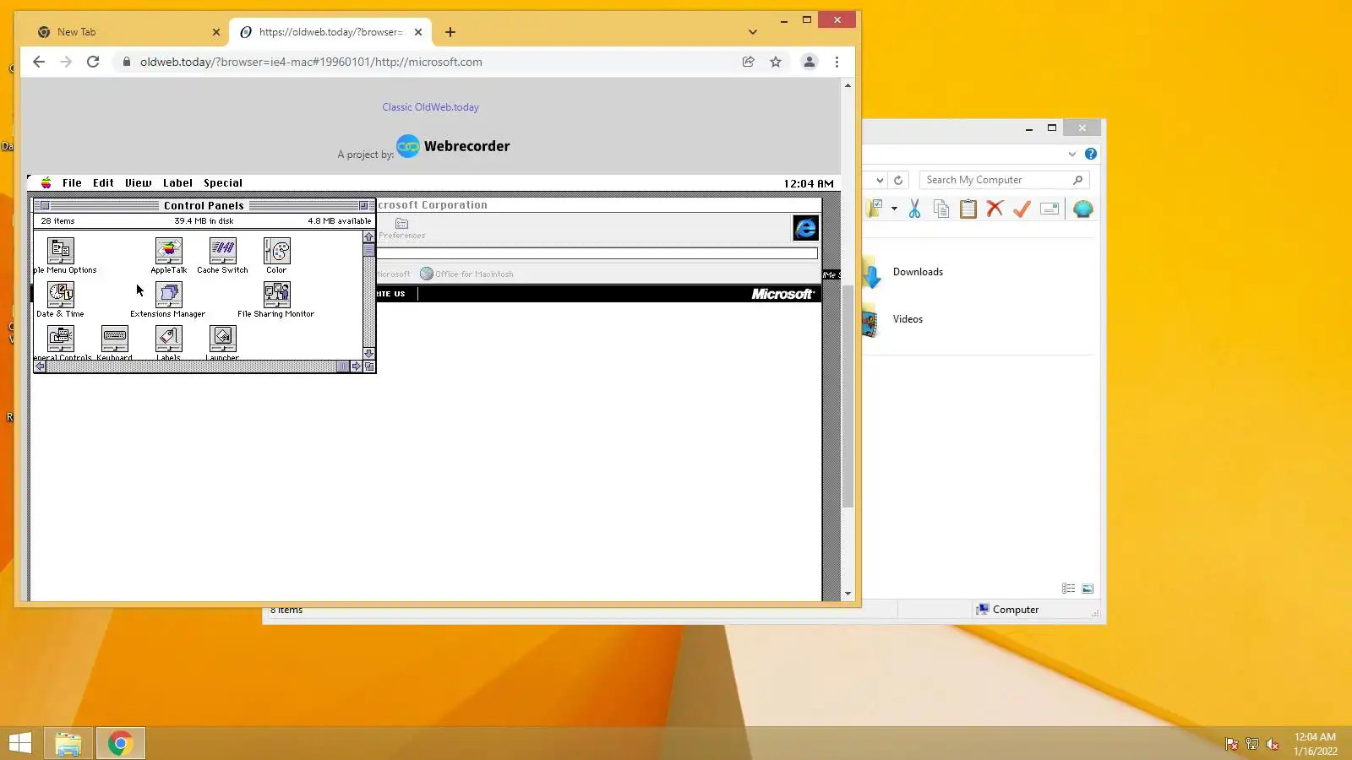Open the File Sharing Monitor icon

pos(277,295)
